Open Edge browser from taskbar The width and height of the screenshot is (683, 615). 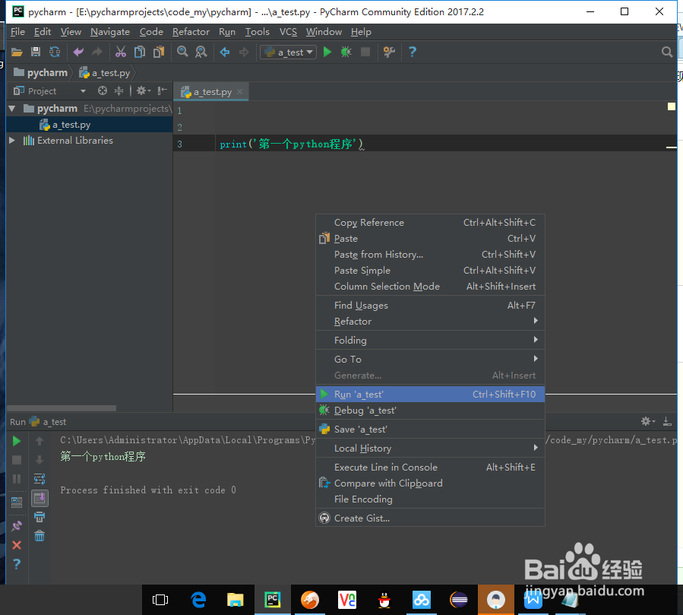198,601
